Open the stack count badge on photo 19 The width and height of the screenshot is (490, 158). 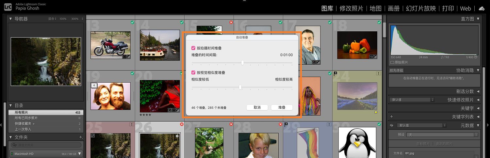(94, 85)
